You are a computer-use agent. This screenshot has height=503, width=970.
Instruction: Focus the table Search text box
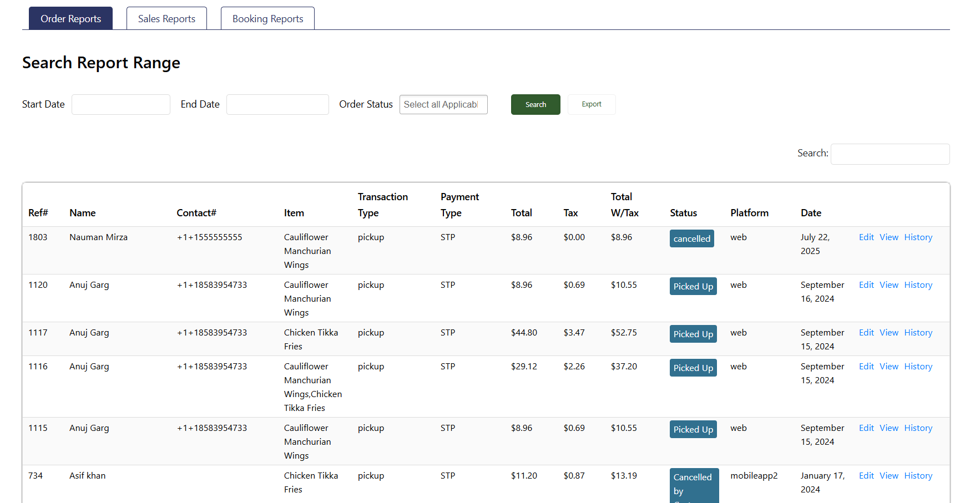890,154
